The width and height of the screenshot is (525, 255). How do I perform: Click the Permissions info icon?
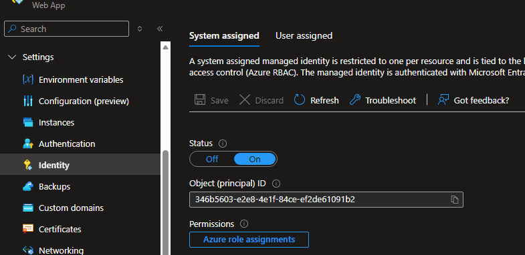[x=244, y=224]
